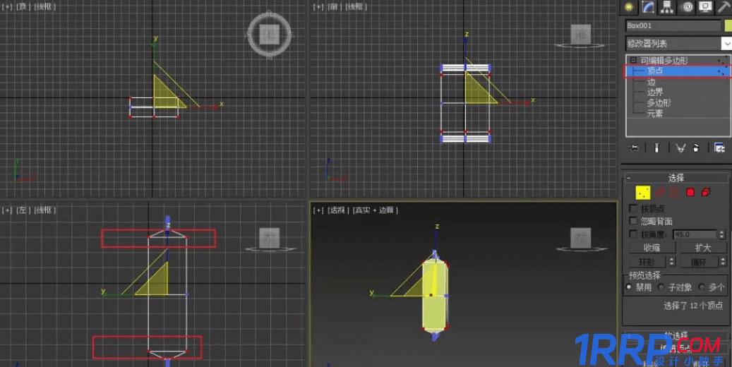Click Remove Modifier trash icon
Image resolution: width=732 pixels, height=367 pixels.
click(x=696, y=148)
